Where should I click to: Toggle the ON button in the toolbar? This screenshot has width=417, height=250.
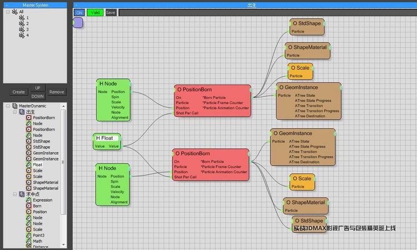(80, 12)
